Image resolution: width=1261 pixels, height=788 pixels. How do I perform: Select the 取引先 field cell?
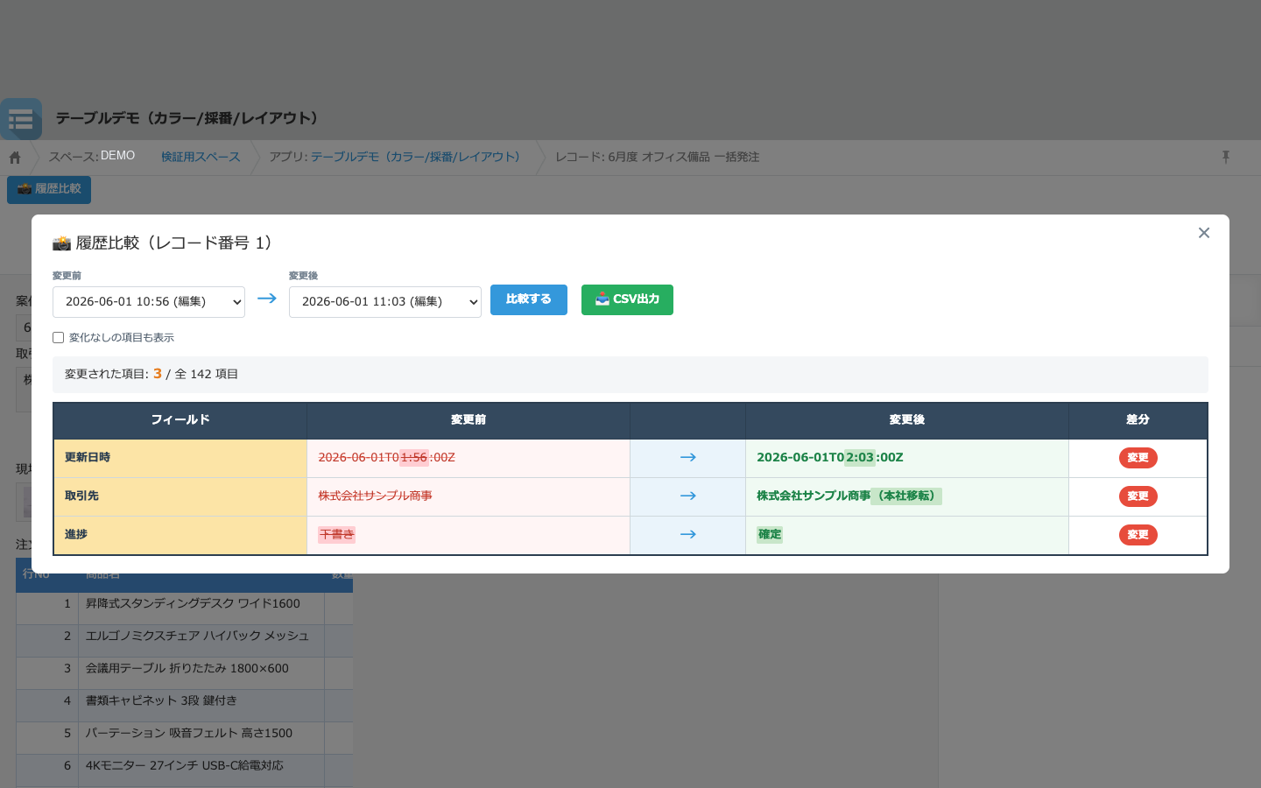click(180, 496)
